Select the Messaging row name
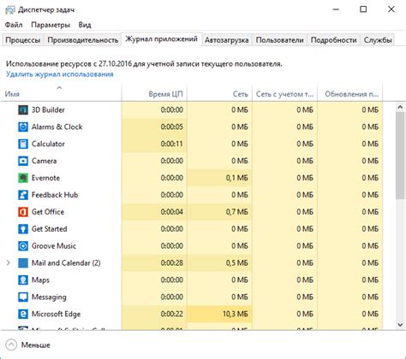The width and height of the screenshot is (406, 359). pyautogui.click(x=49, y=297)
